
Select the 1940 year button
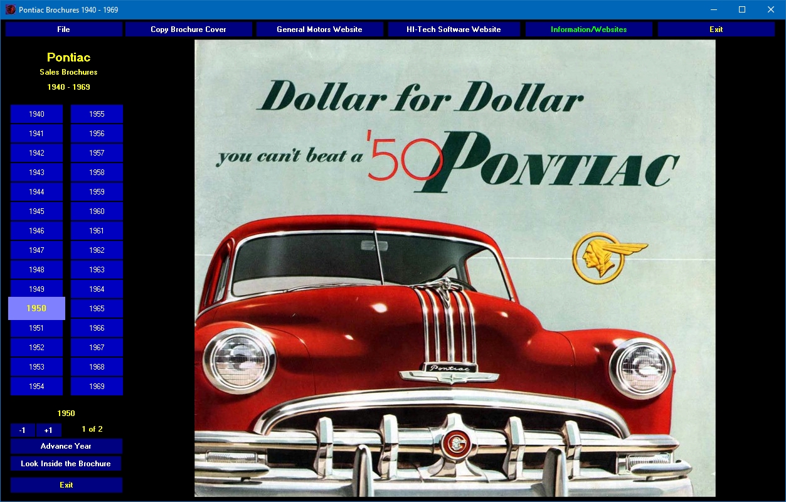tap(36, 114)
